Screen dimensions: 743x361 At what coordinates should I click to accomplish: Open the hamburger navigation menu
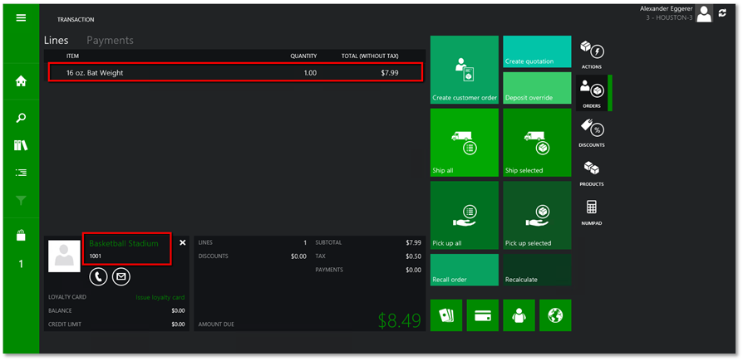(x=21, y=18)
